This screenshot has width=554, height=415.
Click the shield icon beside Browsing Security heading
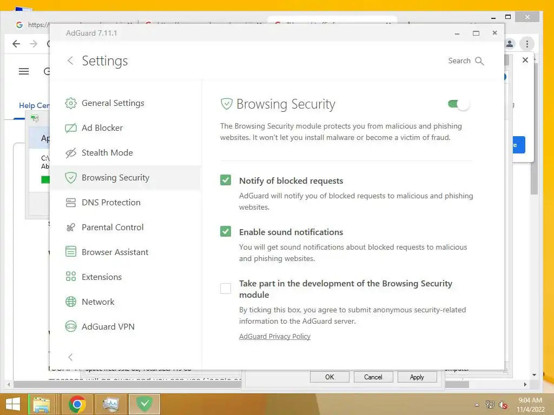click(227, 104)
